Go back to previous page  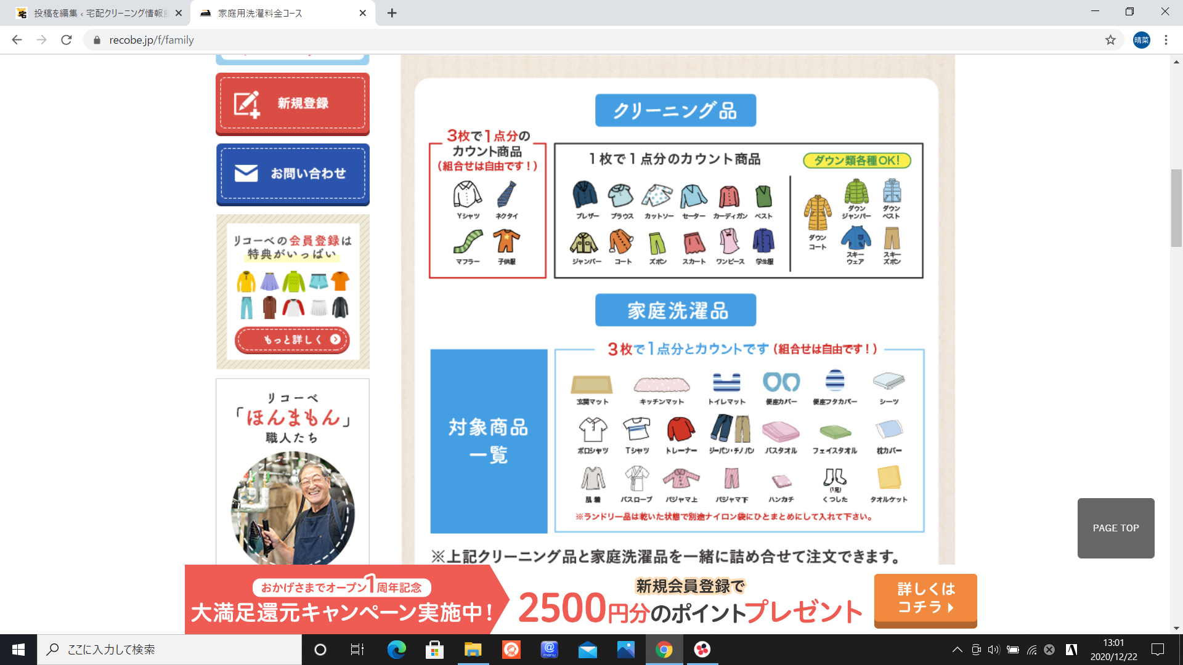pos(17,40)
